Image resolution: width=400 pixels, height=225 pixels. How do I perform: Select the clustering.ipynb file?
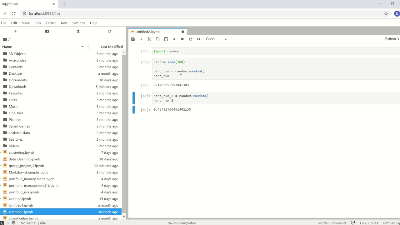pyautogui.click(x=61, y=152)
